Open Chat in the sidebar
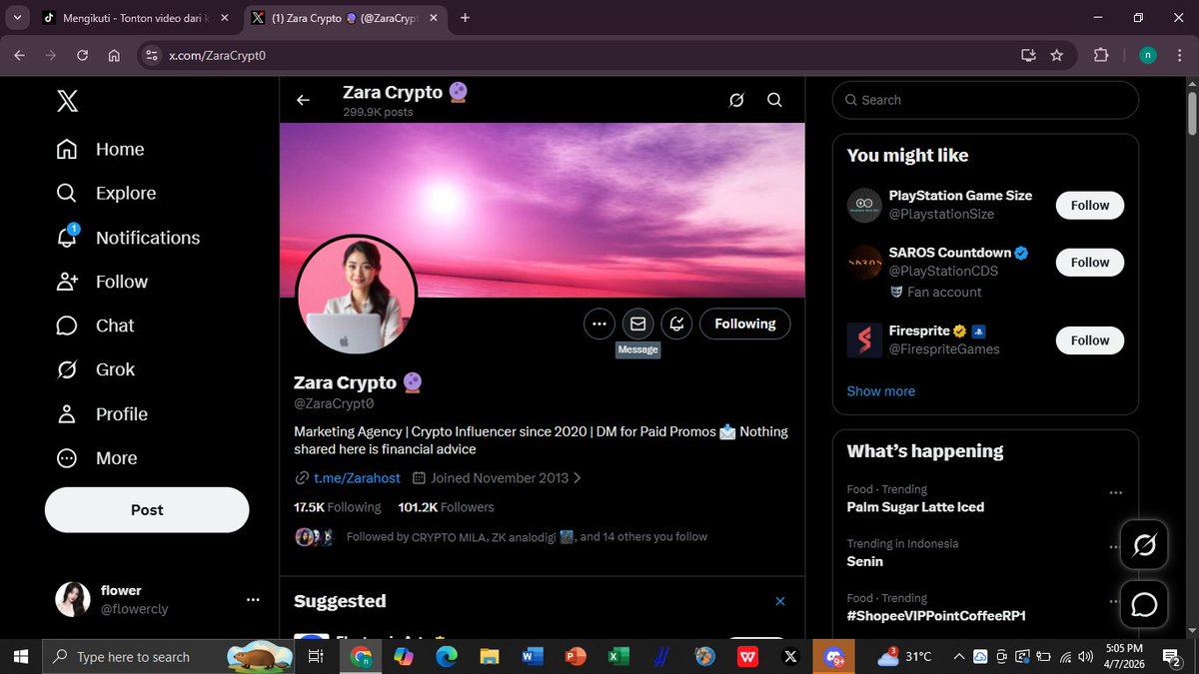Screen dimensions: 1199x674 [x=95, y=326]
